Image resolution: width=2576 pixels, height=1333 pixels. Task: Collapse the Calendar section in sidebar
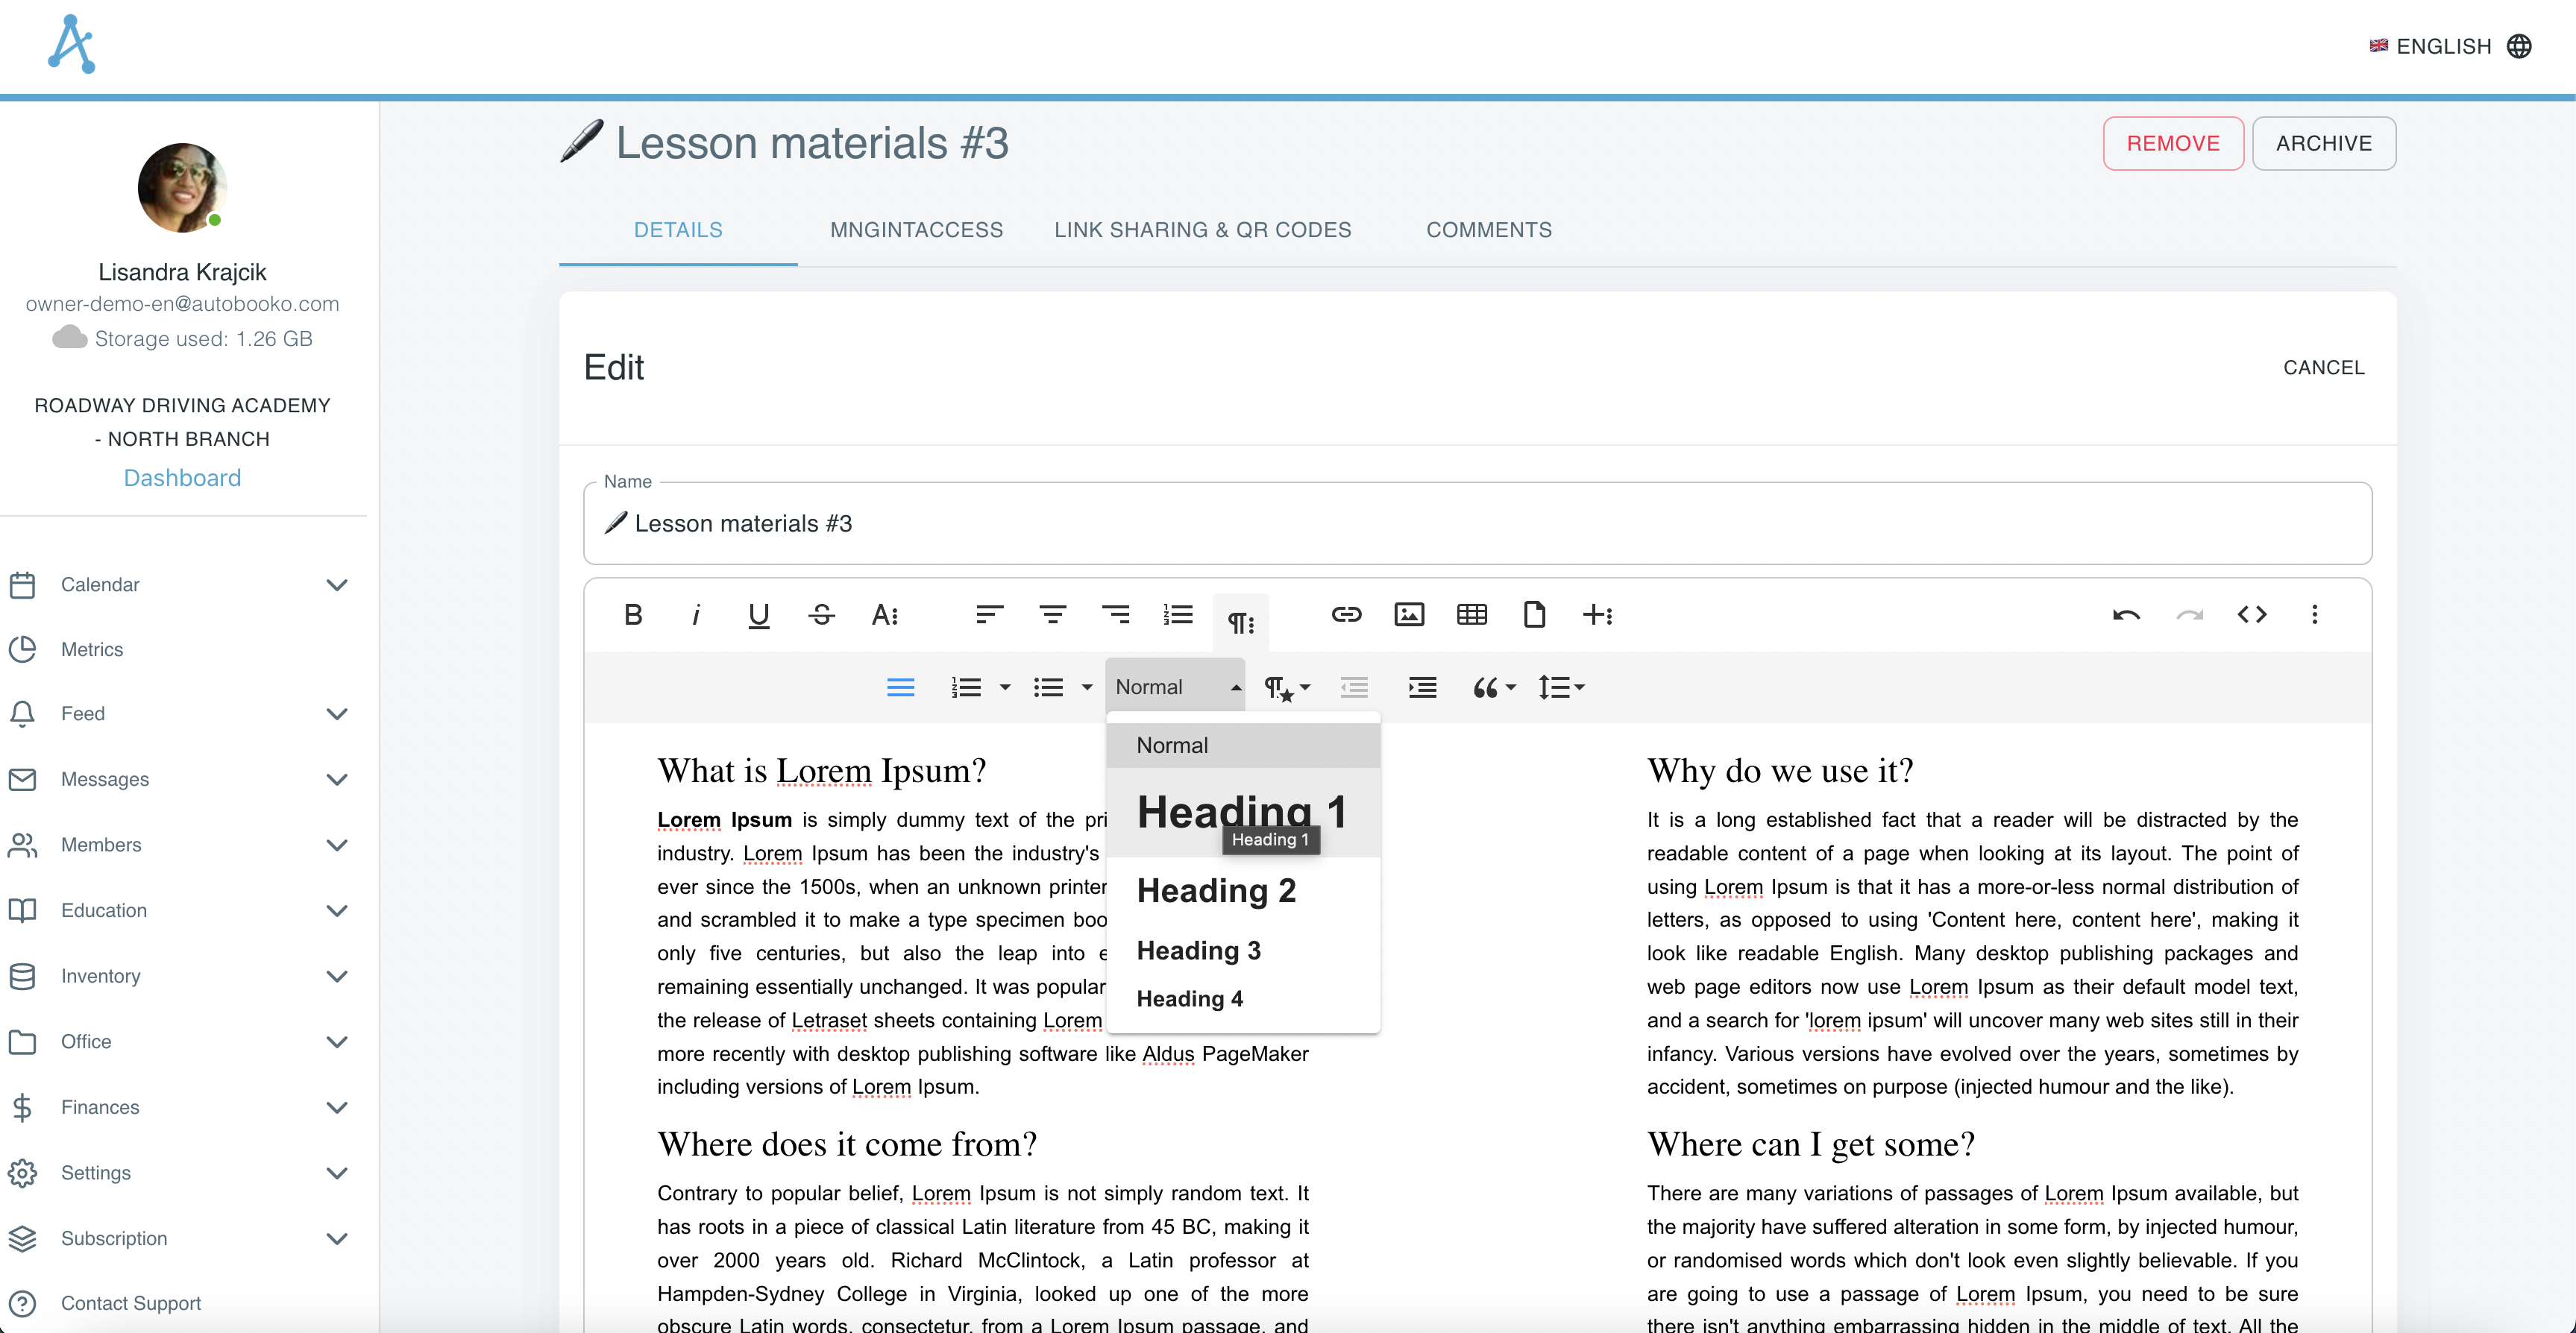point(337,585)
